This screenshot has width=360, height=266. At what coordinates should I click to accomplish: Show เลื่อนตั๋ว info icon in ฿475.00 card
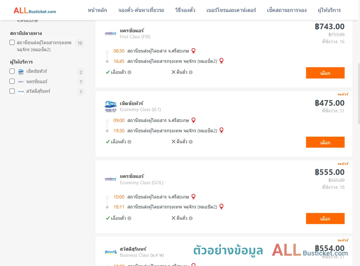pyautogui.click(x=129, y=142)
